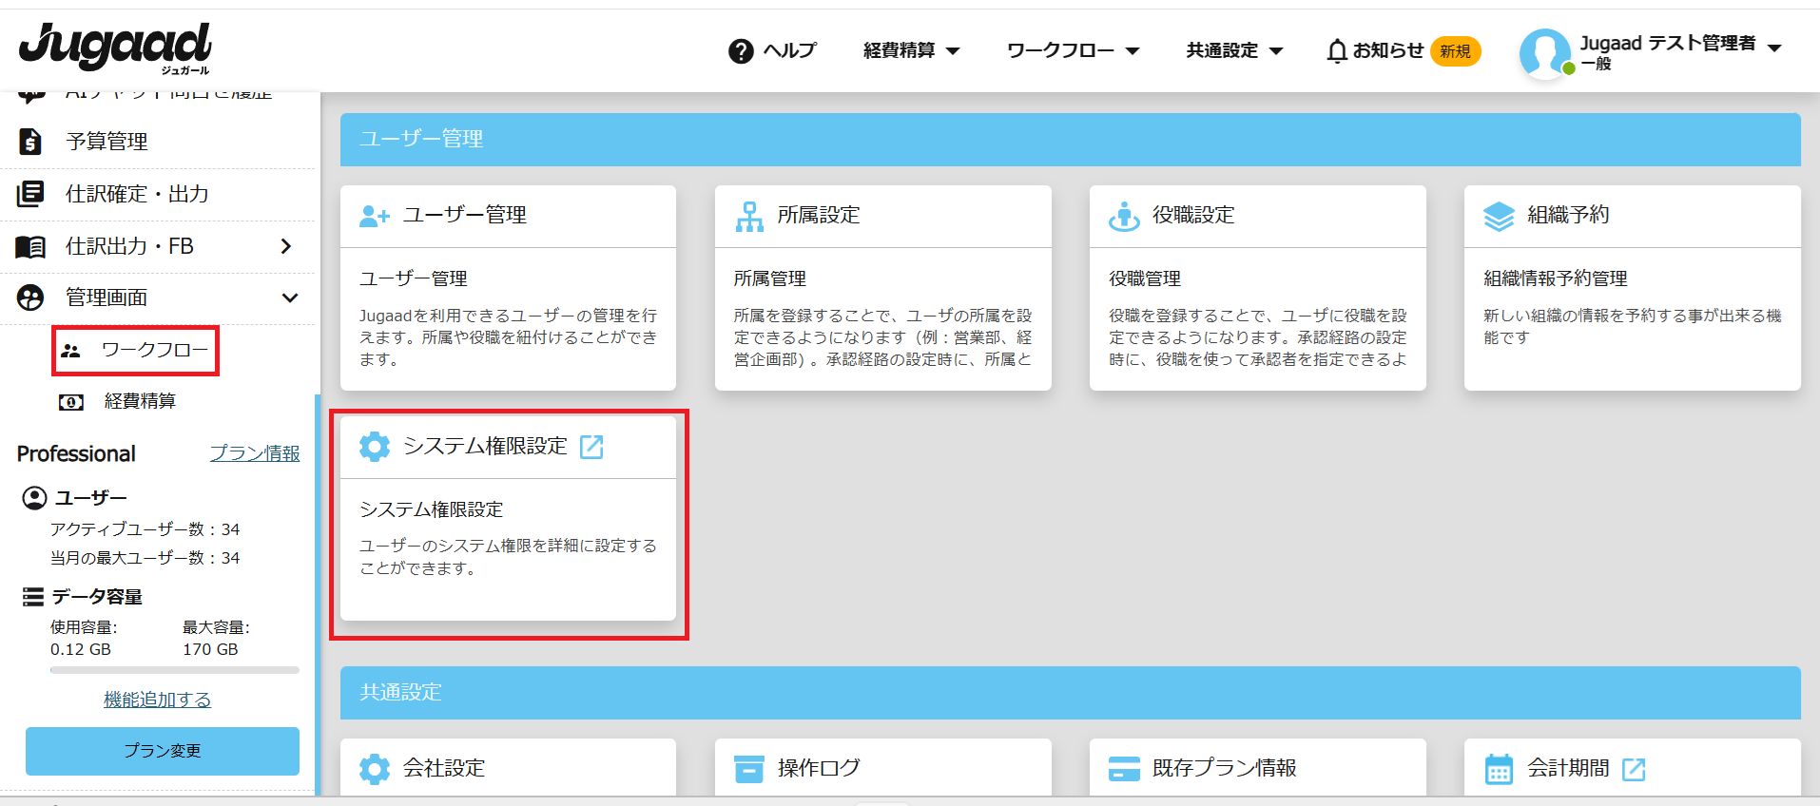Click the user avatar profile icon
Viewport: 1820px width, 806px height.
pyautogui.click(x=1543, y=52)
